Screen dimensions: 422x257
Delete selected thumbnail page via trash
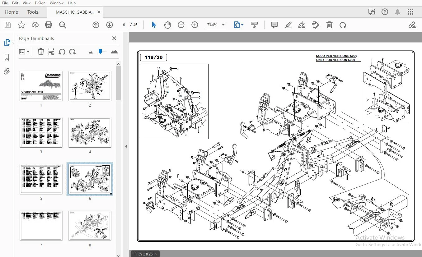(41, 52)
